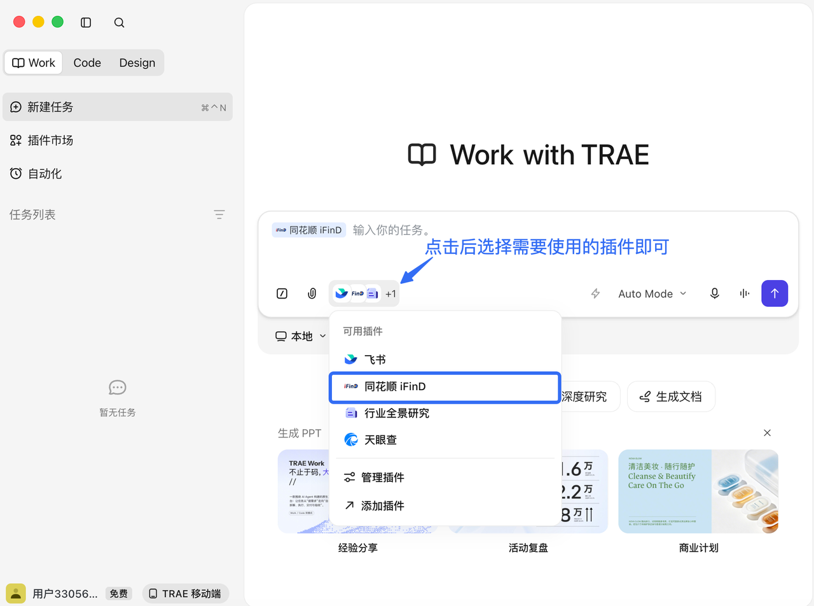Click the 暂无任务 chat bubble icon

118,387
